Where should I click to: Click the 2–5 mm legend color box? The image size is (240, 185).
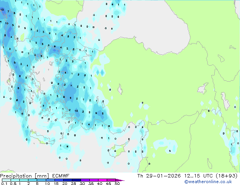pyautogui.click(x=33, y=180)
